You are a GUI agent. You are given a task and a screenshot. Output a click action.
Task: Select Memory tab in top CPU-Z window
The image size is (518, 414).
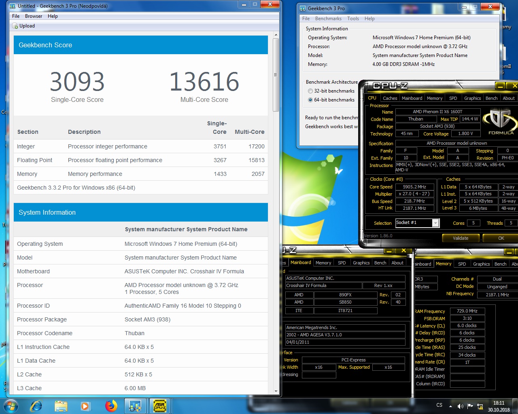pos(434,98)
